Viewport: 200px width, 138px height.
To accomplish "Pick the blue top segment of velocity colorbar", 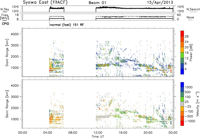I will tap(182, 85).
